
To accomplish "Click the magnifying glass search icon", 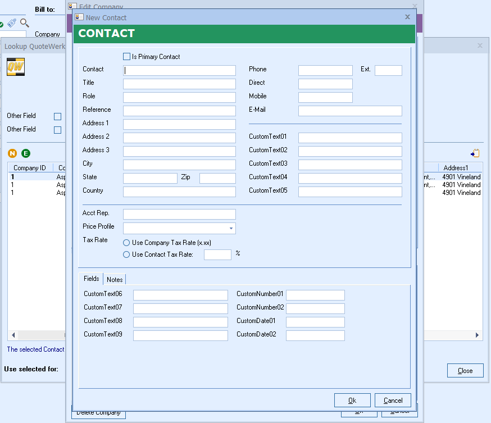I will coord(25,23).
